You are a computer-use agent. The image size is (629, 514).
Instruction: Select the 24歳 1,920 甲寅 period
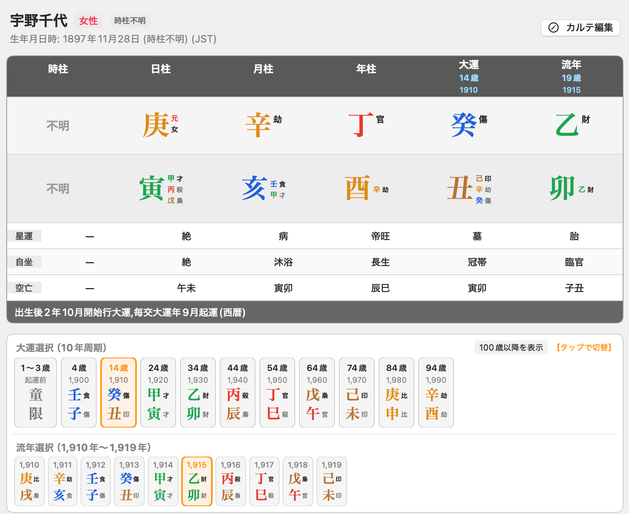[158, 393]
